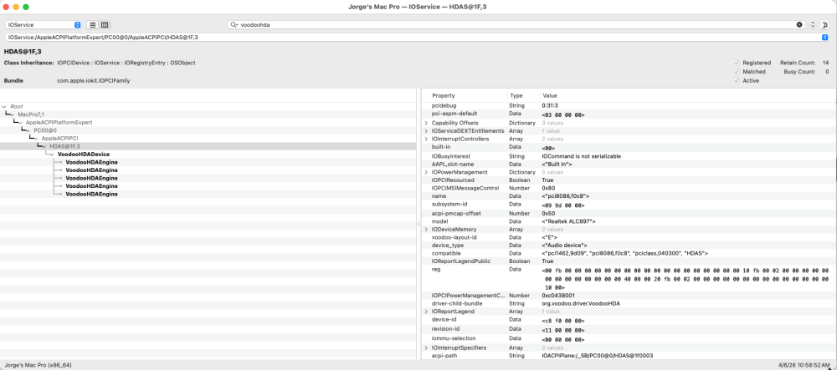Screen dimensions: 837x370
Task: Expand the Capability Offsets dictionary row
Action: pos(426,123)
